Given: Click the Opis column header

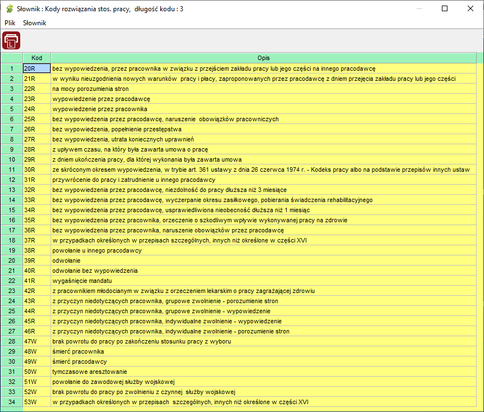Looking at the screenshot, I should click(264, 58).
